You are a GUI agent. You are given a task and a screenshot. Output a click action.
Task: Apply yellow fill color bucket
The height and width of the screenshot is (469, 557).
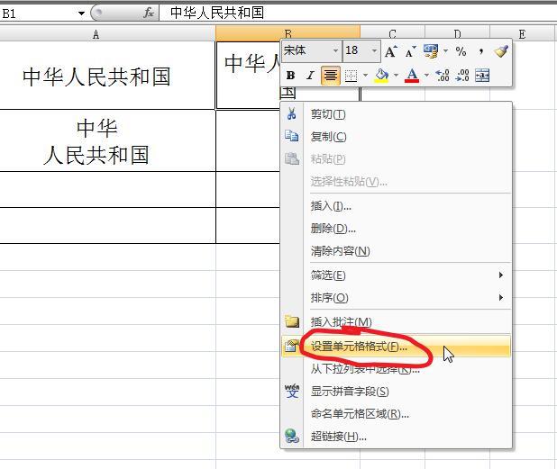click(x=381, y=76)
